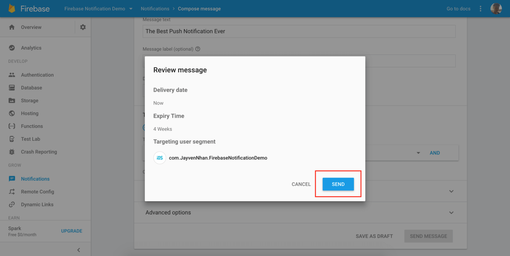Click the iOS app badge icon
The height and width of the screenshot is (256, 510).
point(160,158)
